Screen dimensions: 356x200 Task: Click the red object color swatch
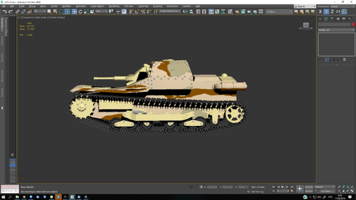[x=353, y=25]
